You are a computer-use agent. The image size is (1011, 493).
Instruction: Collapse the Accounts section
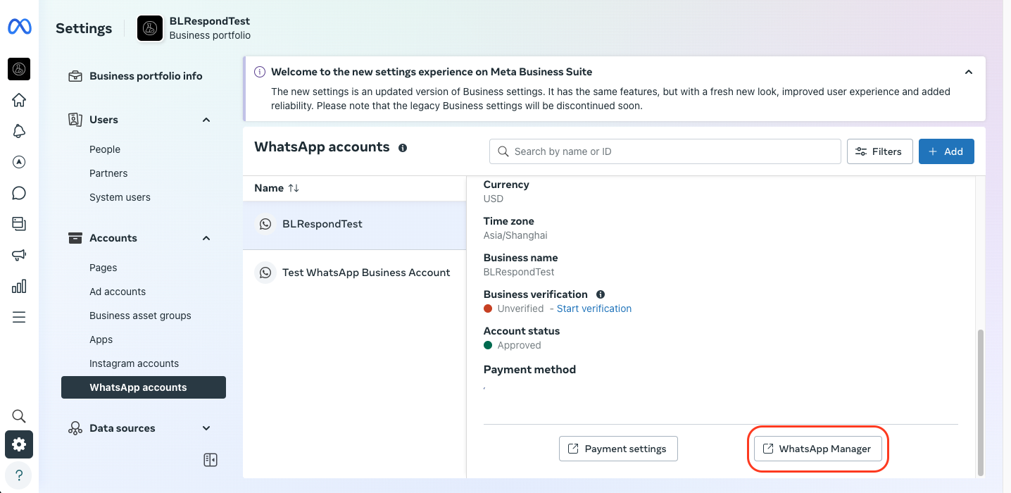point(206,238)
